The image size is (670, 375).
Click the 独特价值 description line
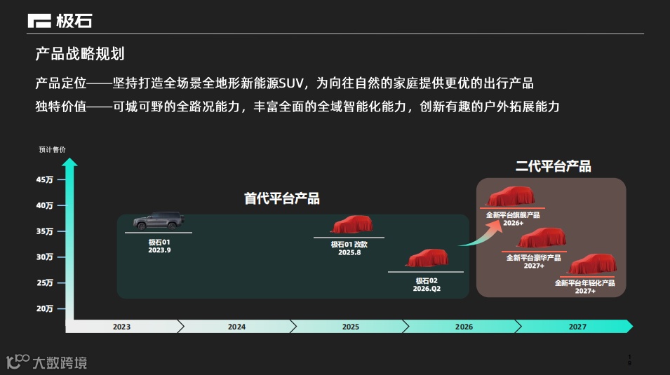coord(297,107)
